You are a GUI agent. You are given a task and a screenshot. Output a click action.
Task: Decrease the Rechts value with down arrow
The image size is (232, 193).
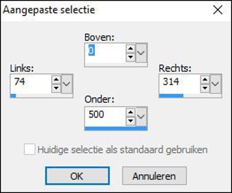[205, 87]
